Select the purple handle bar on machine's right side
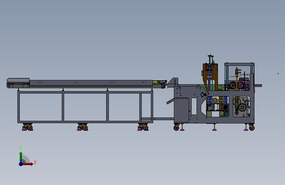 tap(258, 86)
